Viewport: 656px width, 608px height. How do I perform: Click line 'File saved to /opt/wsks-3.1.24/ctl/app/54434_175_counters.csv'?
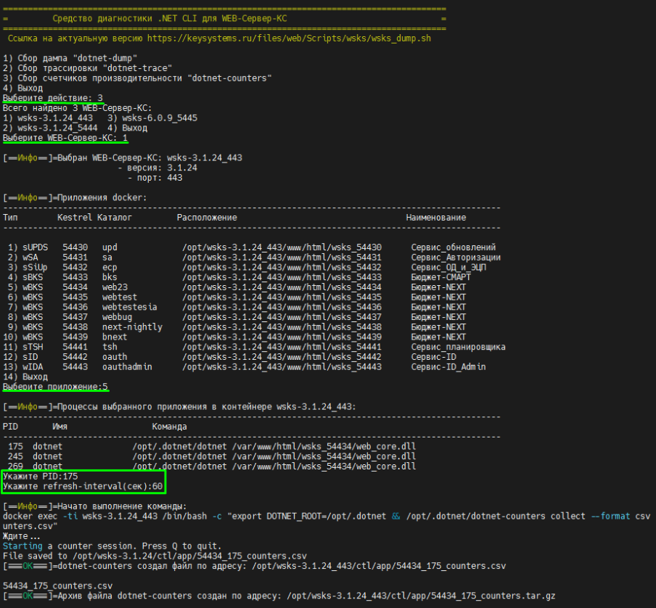point(155,556)
